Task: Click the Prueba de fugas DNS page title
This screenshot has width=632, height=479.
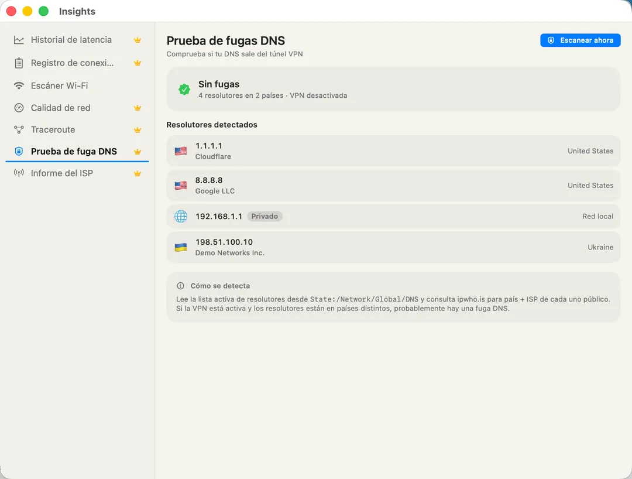Action: [226, 41]
